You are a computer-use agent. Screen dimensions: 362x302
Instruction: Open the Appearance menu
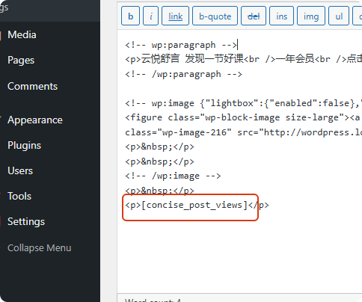[x=35, y=120]
